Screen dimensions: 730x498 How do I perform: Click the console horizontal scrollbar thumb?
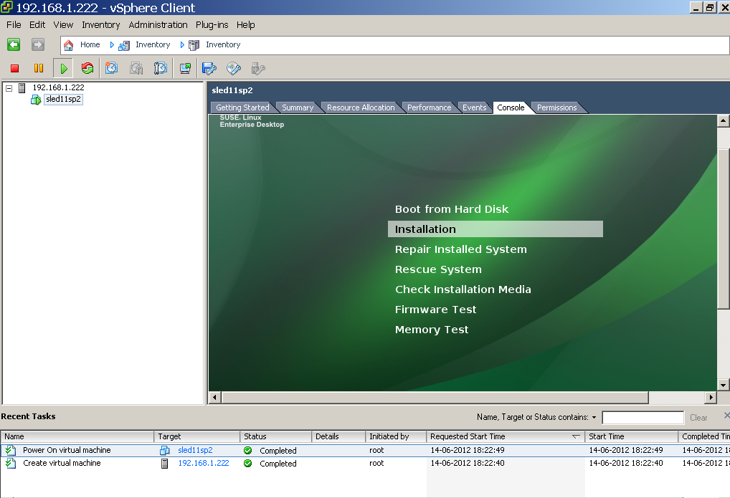[x=435, y=397]
